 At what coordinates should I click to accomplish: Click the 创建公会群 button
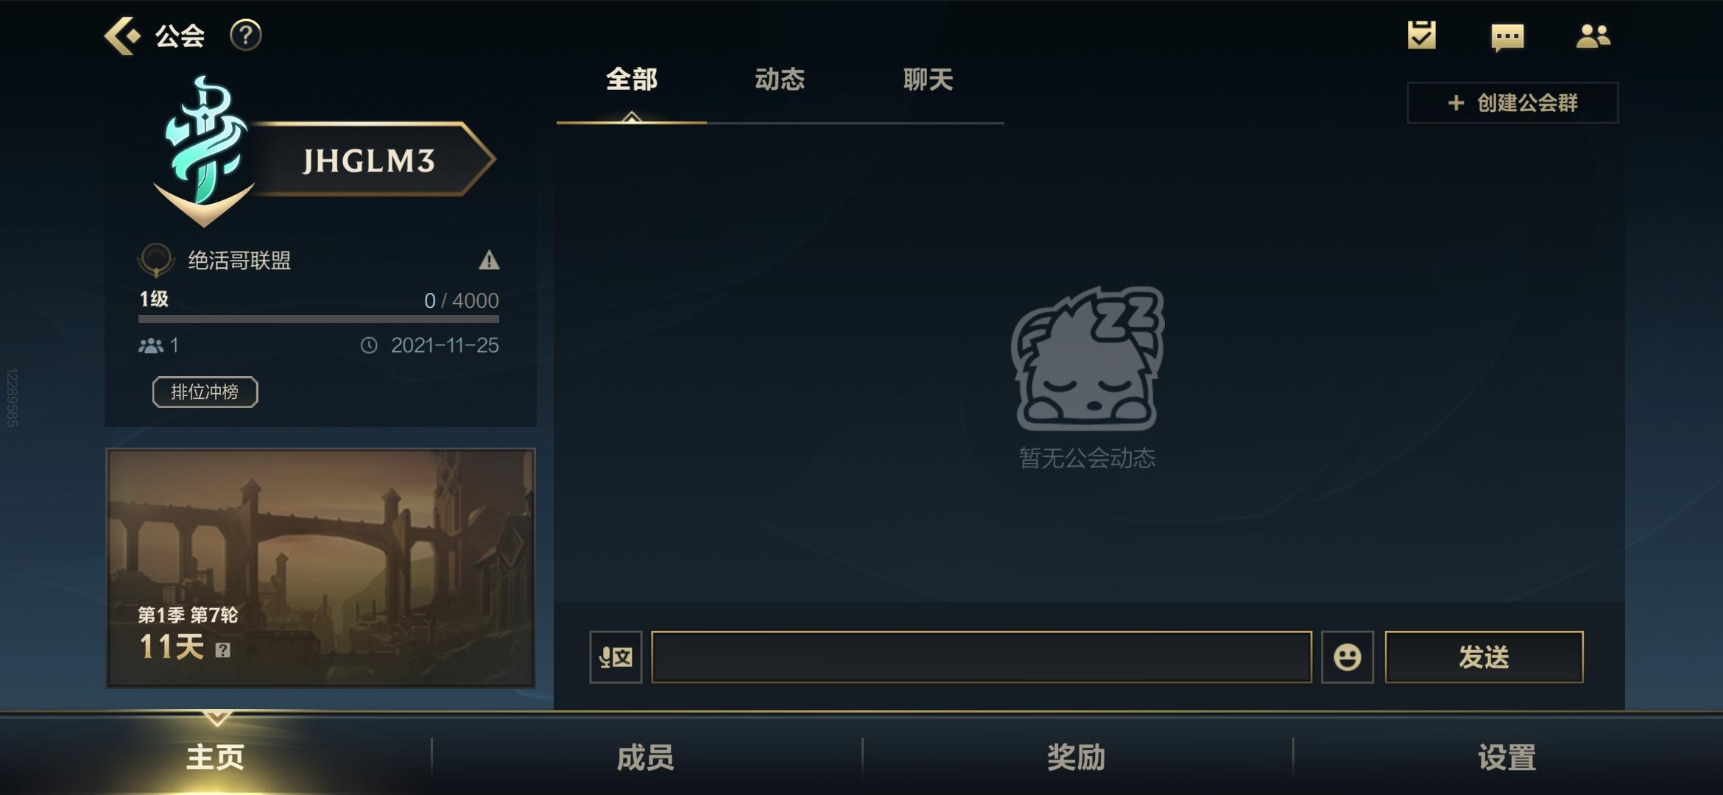click(x=1512, y=102)
